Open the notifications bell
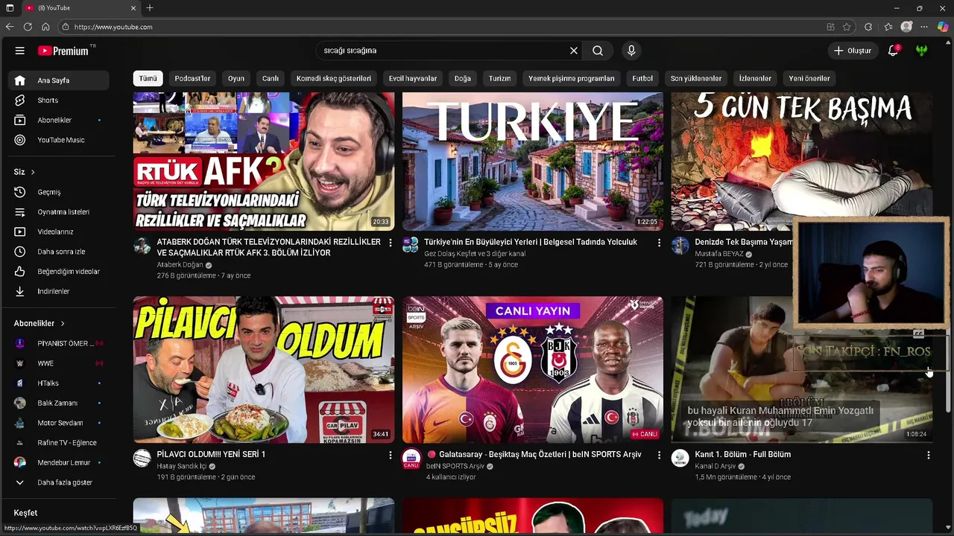The image size is (954, 536). click(893, 51)
